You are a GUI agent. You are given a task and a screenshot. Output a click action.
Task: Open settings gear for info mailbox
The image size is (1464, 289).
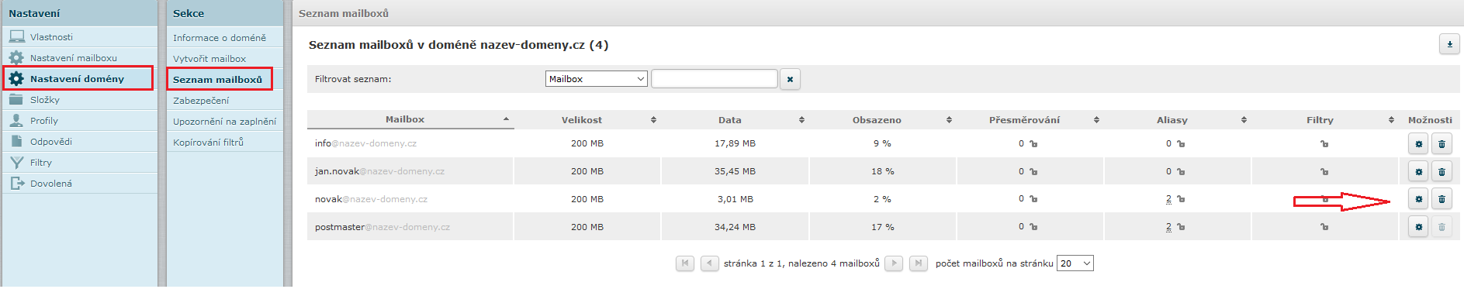pyautogui.click(x=1418, y=143)
